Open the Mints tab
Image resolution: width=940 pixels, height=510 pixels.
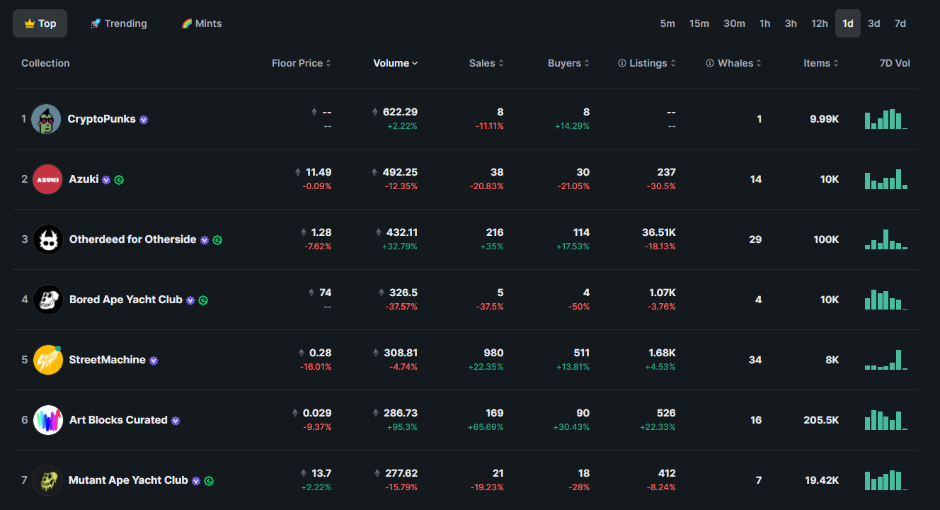point(202,23)
